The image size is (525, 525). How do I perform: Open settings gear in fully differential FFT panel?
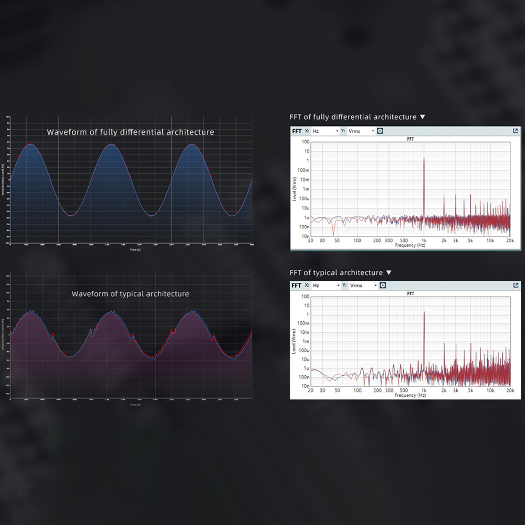point(380,131)
